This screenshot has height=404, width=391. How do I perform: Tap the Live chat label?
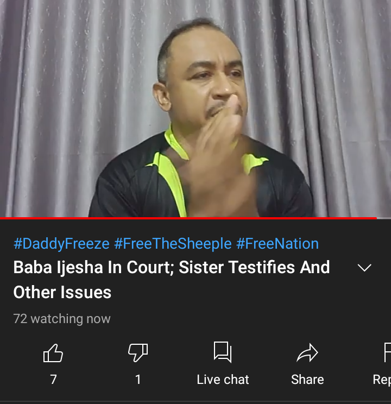[223, 380]
